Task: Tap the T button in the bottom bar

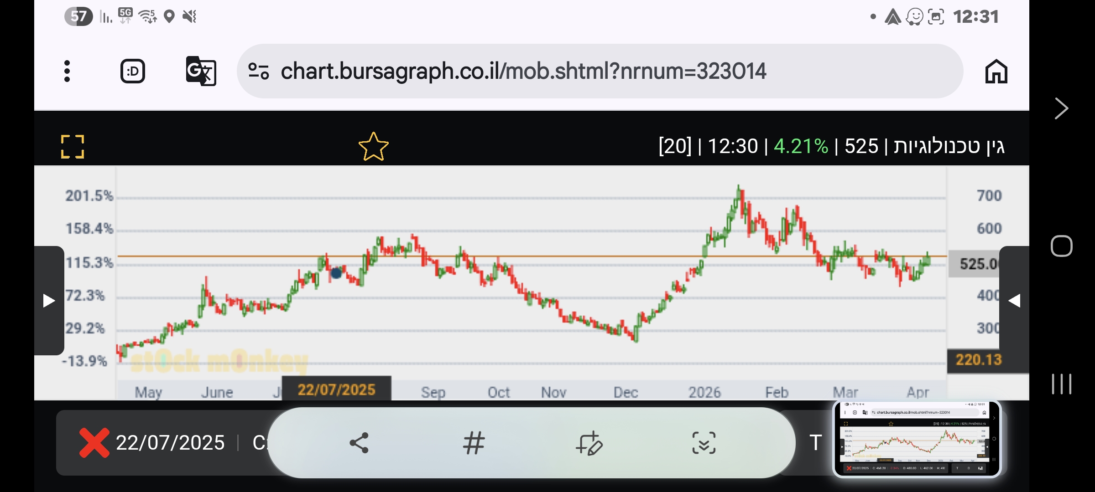Action: [815, 443]
